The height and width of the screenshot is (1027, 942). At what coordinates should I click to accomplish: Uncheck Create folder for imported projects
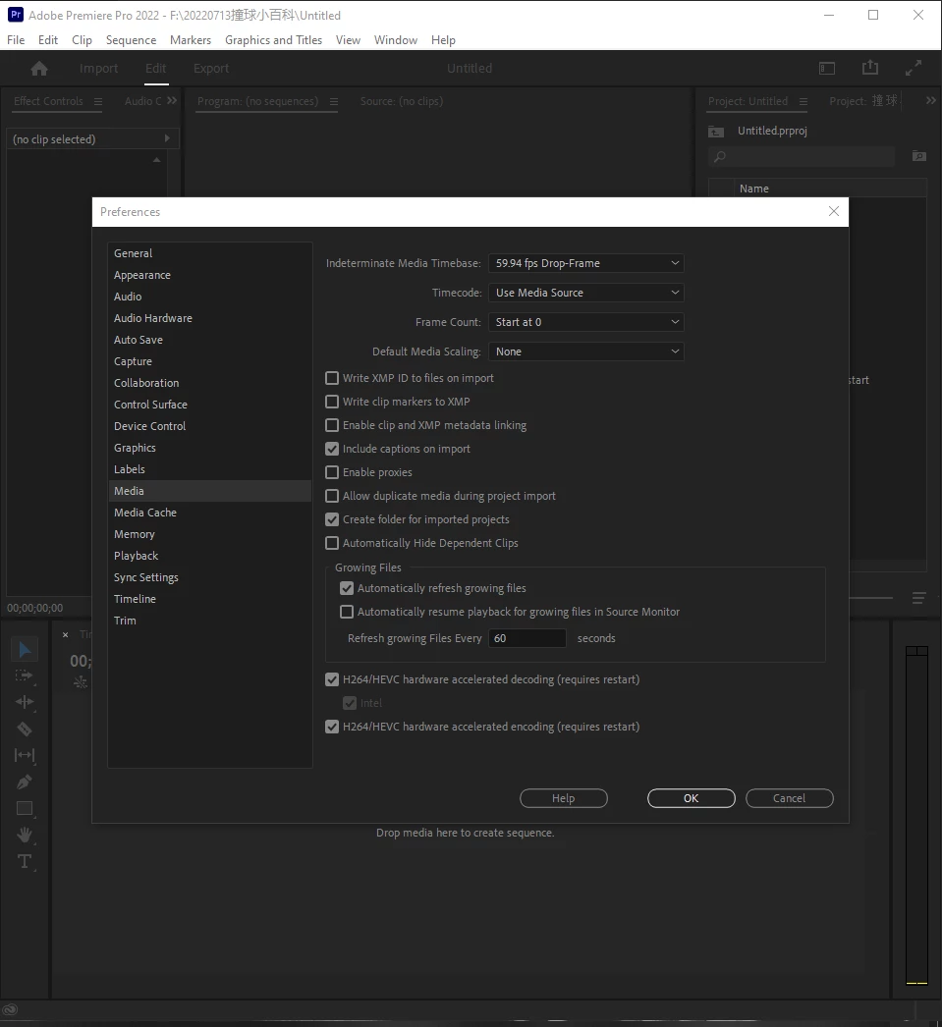[x=332, y=519]
